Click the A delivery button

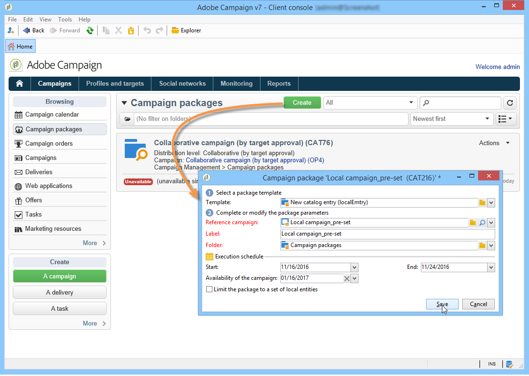click(x=60, y=292)
